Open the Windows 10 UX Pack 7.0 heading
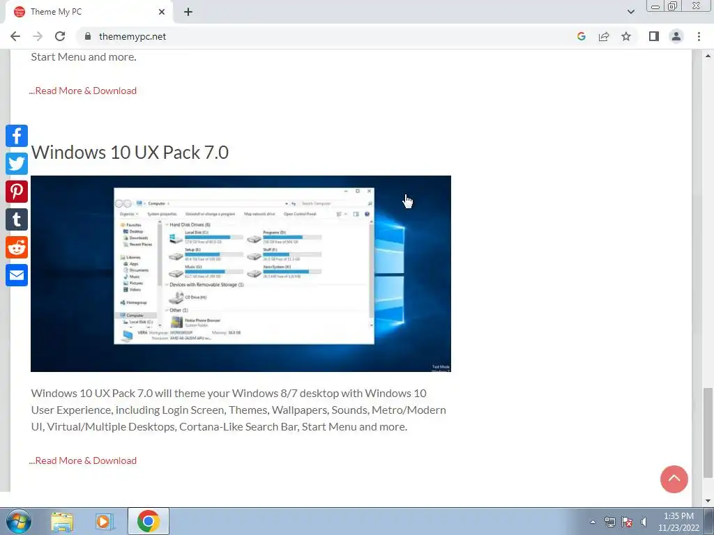Viewport: 714px width, 535px height. click(130, 153)
